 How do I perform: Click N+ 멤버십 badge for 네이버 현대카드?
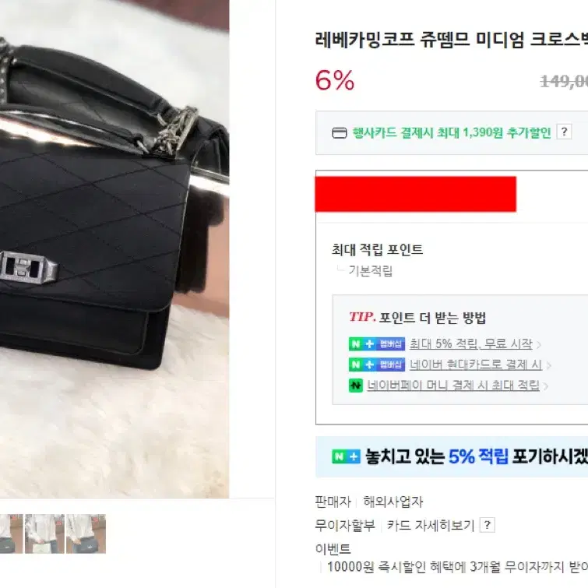tap(376, 364)
